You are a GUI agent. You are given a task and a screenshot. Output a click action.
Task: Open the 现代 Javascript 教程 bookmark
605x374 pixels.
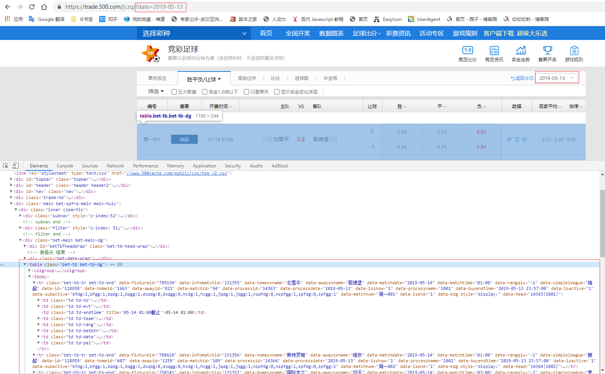coord(318,19)
